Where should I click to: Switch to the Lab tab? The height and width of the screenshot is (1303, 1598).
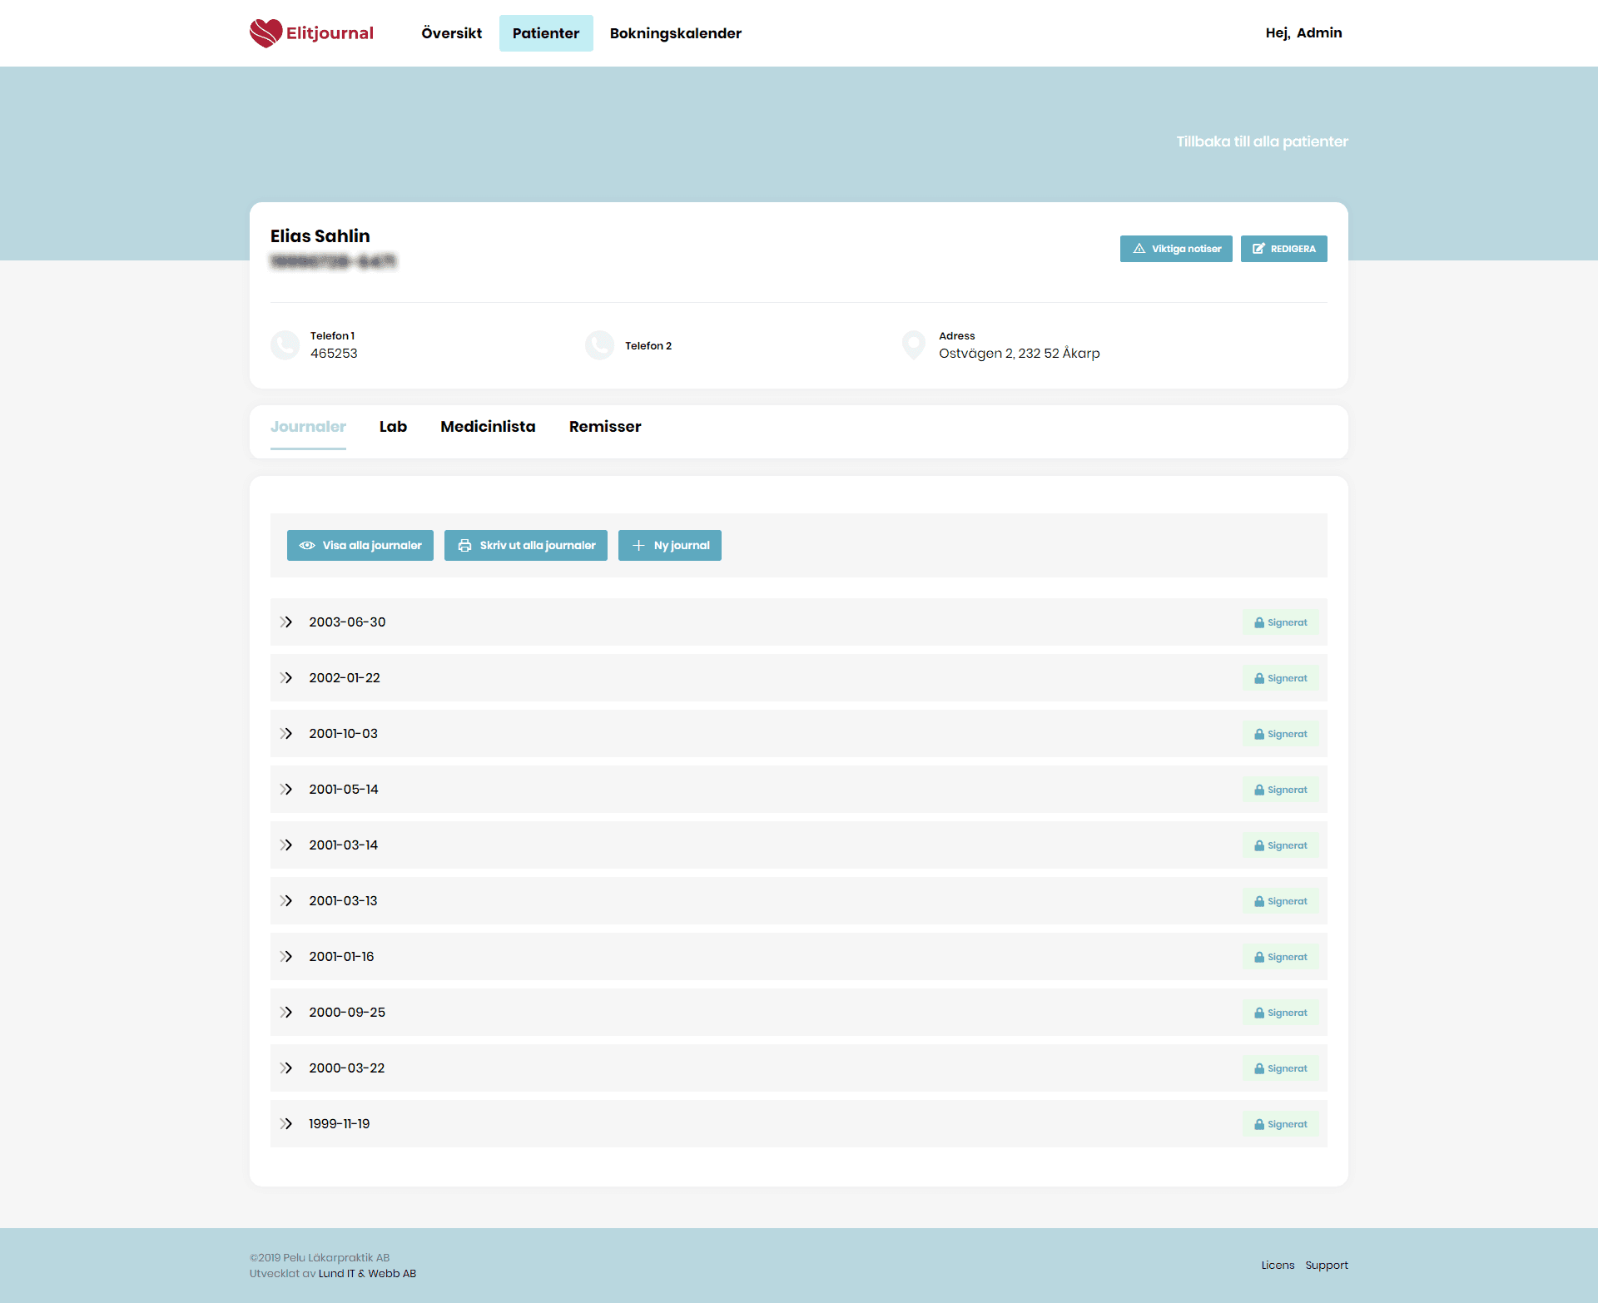point(393,427)
